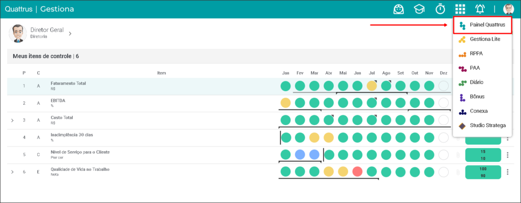Choose Bônus in the apps menu
The height and width of the screenshot is (203, 521).
point(482,97)
